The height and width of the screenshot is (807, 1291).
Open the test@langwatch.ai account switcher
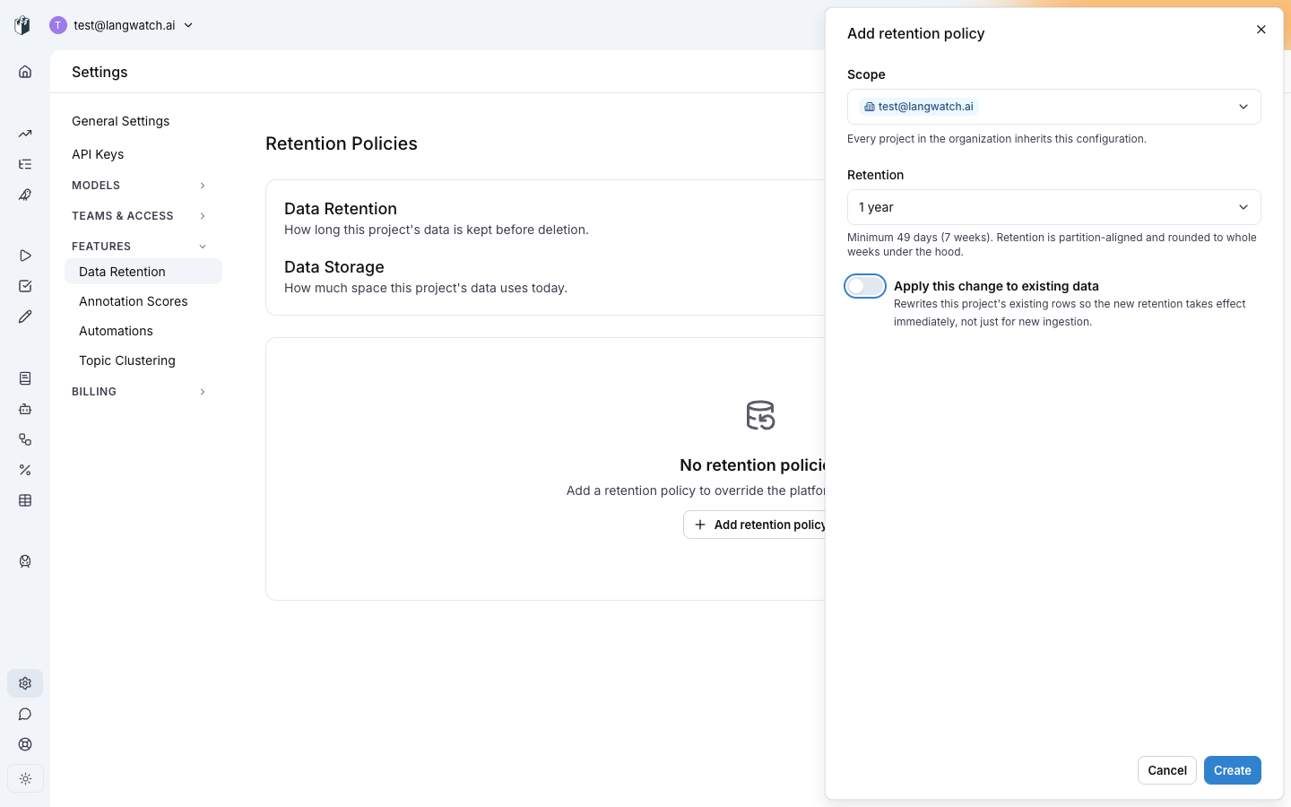click(122, 25)
